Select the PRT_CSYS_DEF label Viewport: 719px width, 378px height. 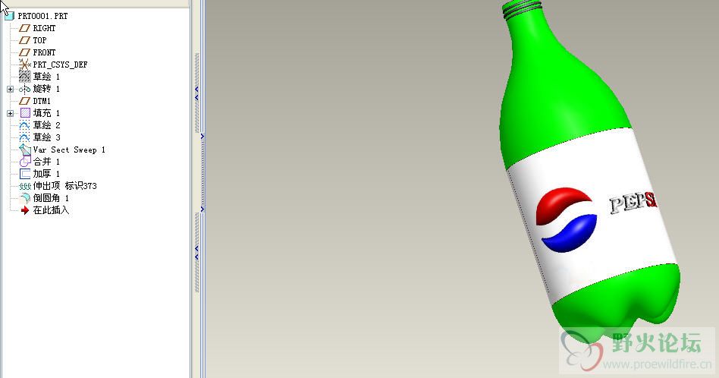pos(60,65)
